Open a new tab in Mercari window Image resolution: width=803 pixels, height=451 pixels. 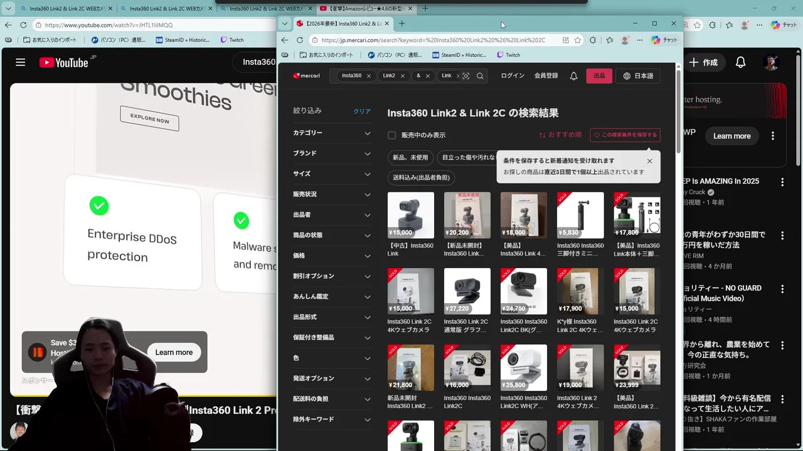pos(401,24)
